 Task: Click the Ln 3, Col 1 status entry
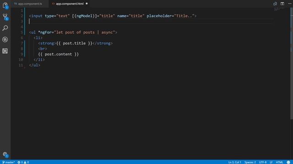(234, 162)
